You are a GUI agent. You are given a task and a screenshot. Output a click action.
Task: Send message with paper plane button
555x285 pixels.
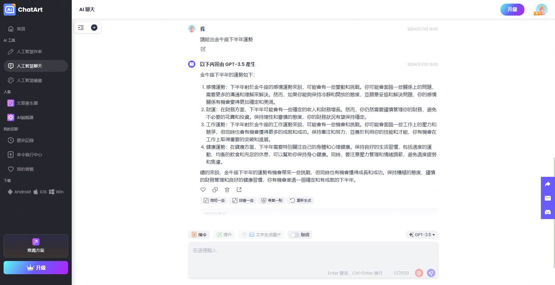click(x=431, y=273)
